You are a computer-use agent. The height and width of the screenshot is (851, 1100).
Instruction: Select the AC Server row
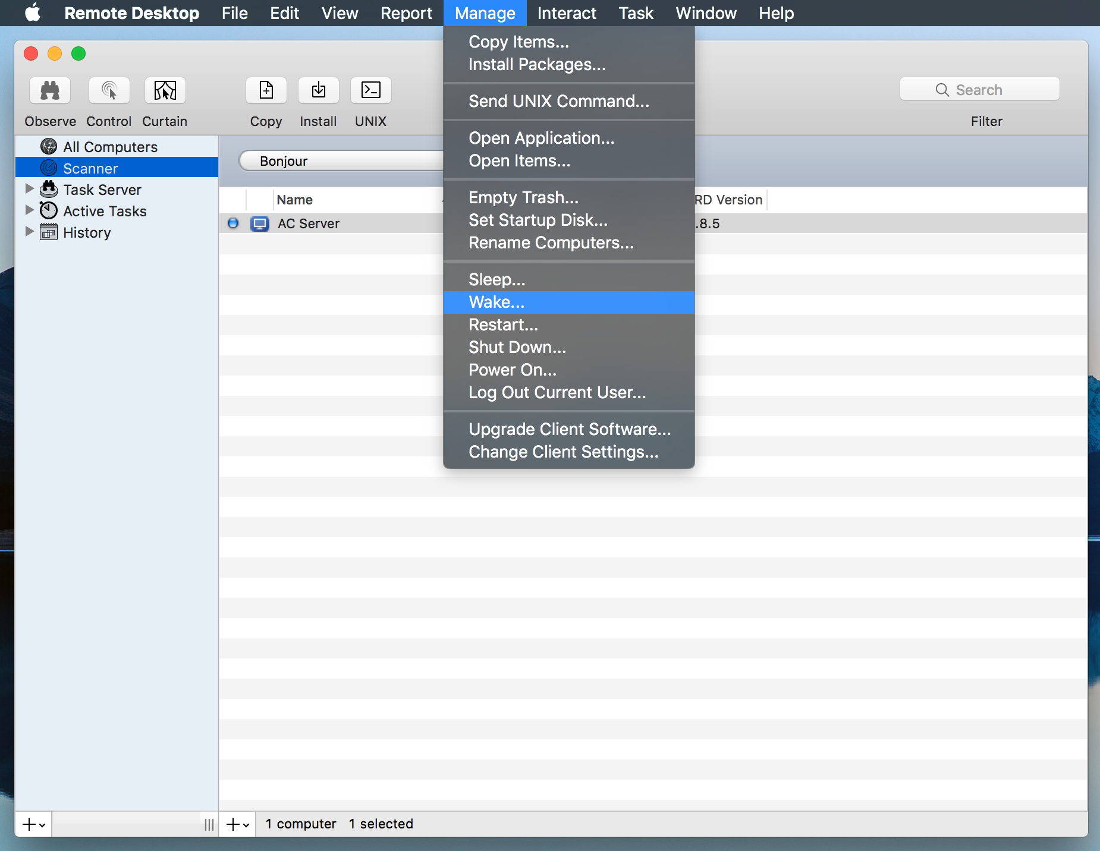[x=653, y=223]
